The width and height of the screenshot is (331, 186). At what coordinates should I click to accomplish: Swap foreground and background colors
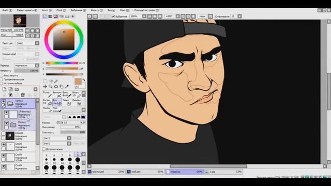[84, 80]
